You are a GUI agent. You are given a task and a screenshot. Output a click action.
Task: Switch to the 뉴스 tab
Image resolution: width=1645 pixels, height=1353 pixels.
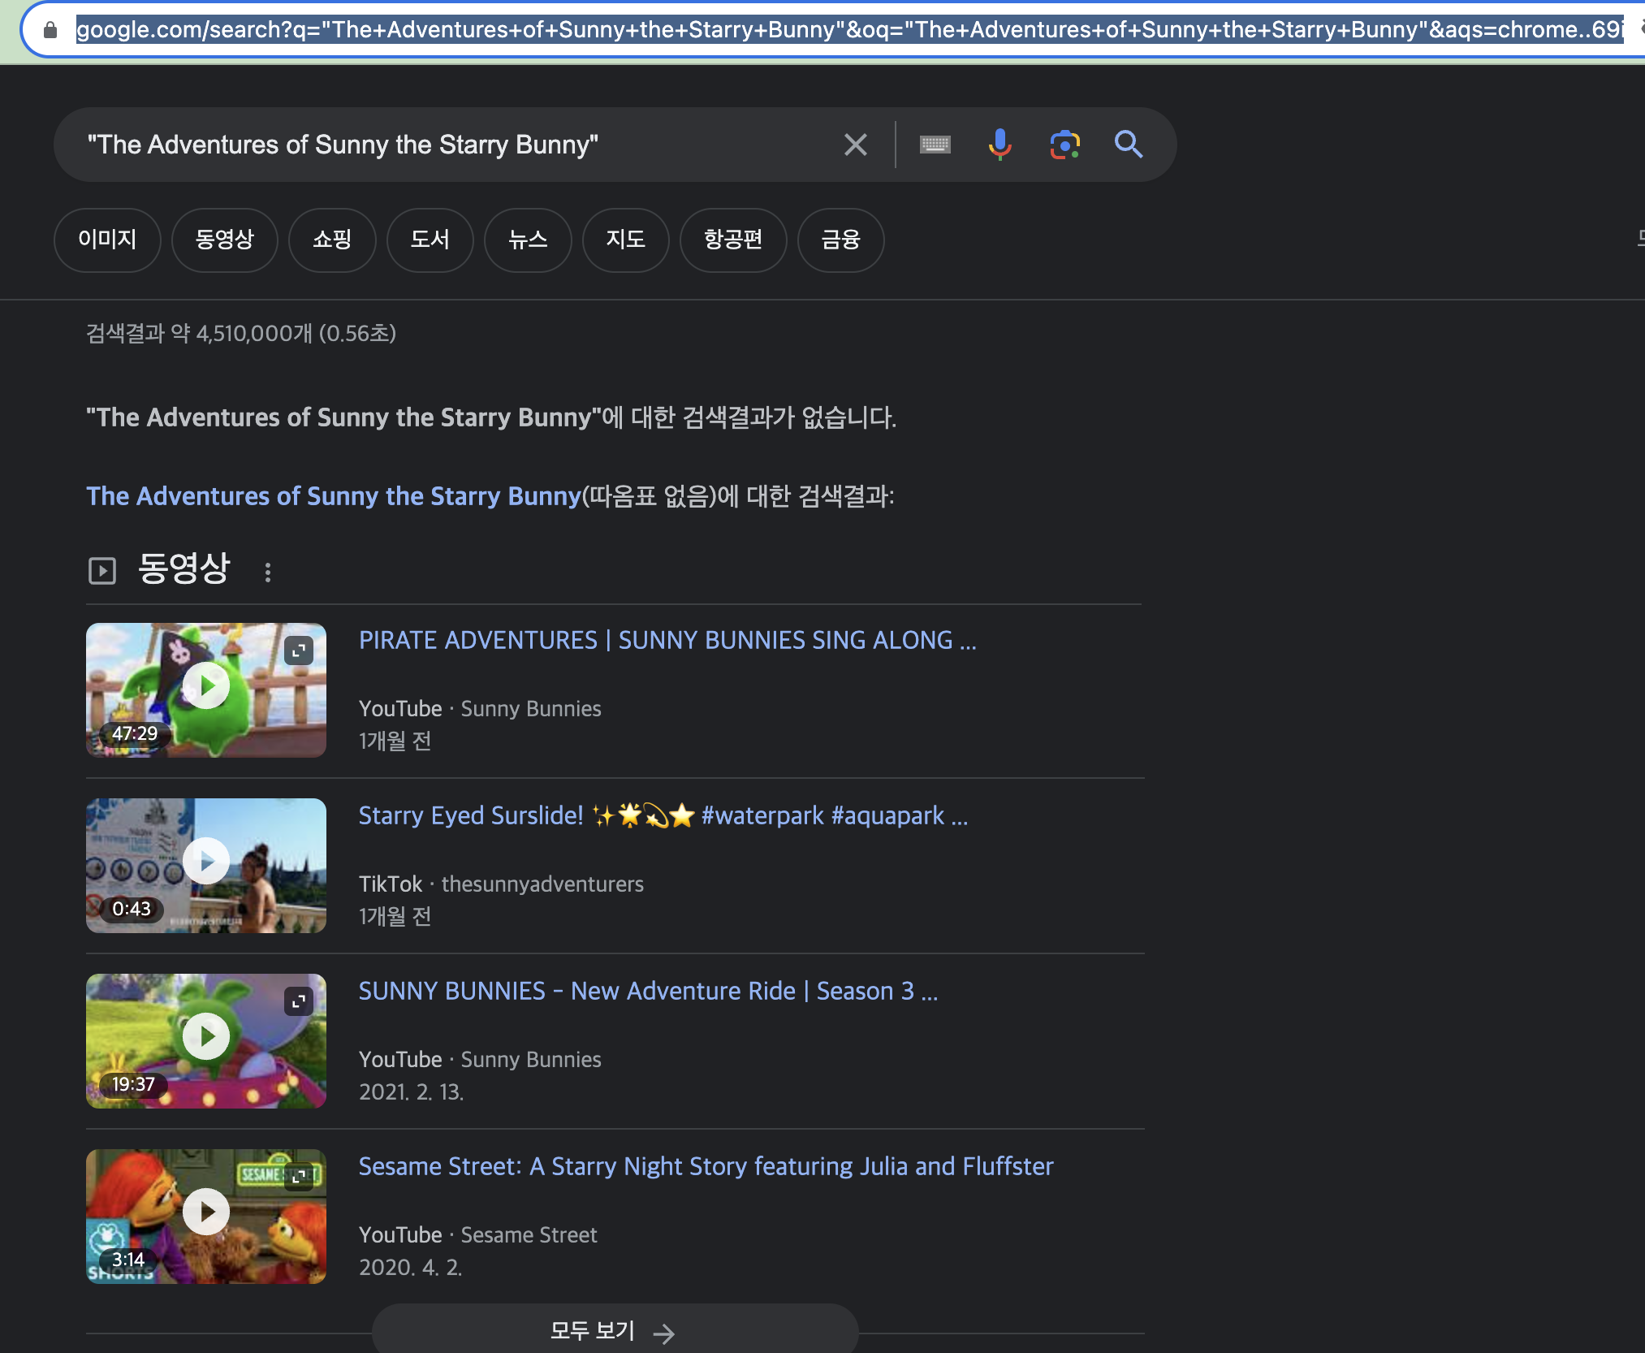coord(528,240)
